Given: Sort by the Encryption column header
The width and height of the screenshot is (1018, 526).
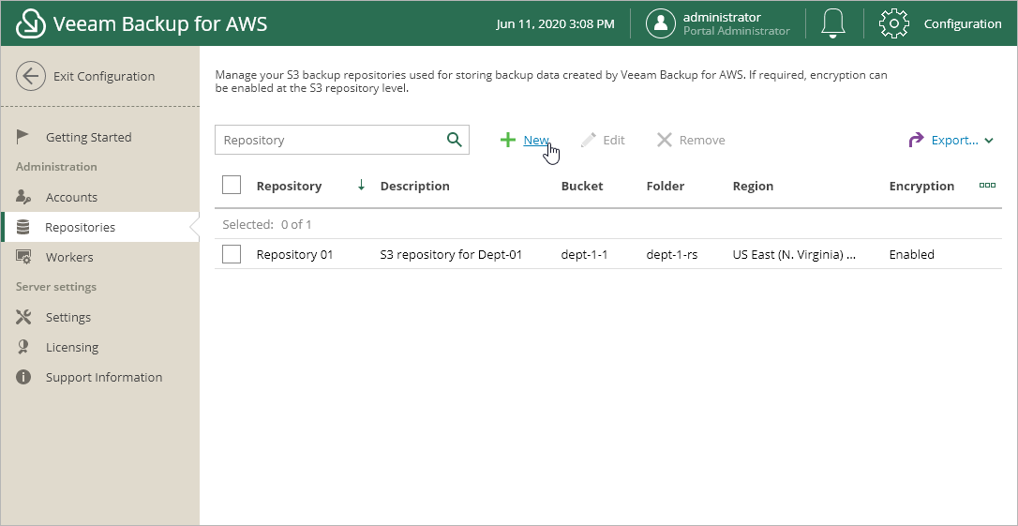Looking at the screenshot, I should pos(921,186).
